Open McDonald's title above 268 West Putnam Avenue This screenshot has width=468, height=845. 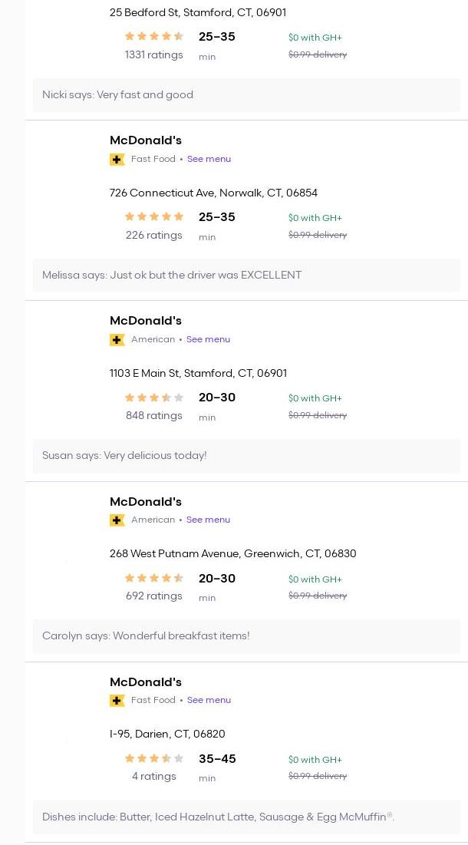click(x=146, y=502)
